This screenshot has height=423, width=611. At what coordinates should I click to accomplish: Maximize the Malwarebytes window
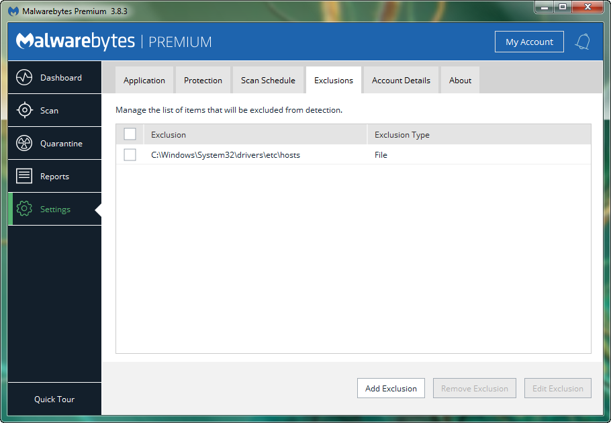(x=563, y=7)
